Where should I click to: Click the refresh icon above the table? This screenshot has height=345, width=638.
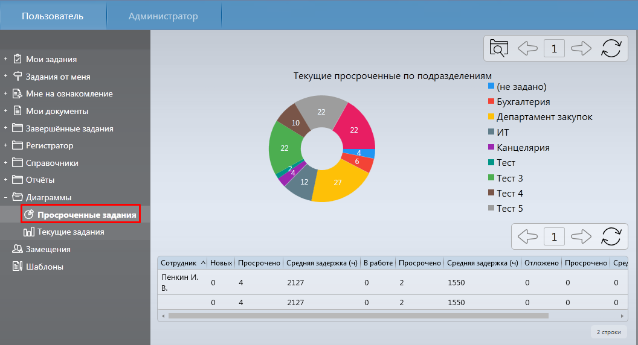(x=611, y=236)
